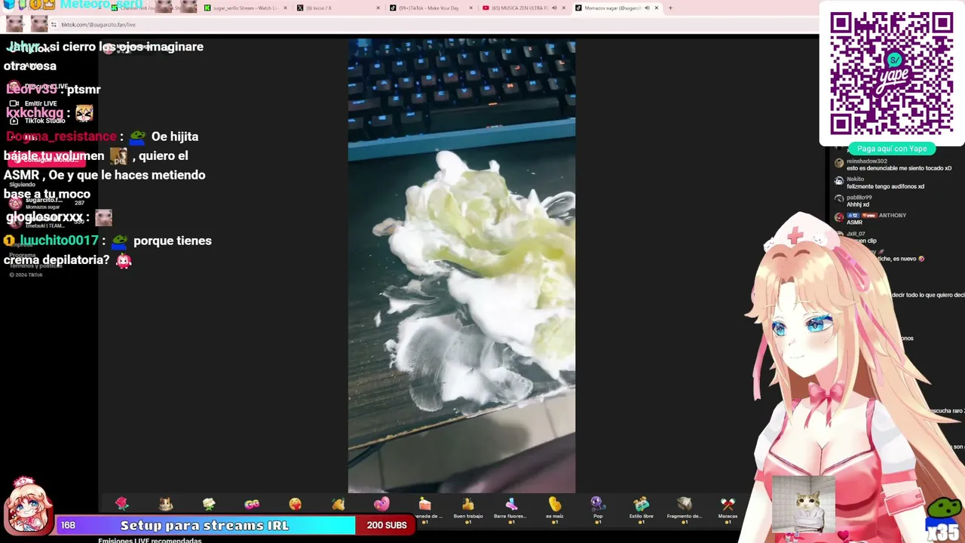Click the Yape QR code
The image size is (965, 543).
(x=892, y=73)
